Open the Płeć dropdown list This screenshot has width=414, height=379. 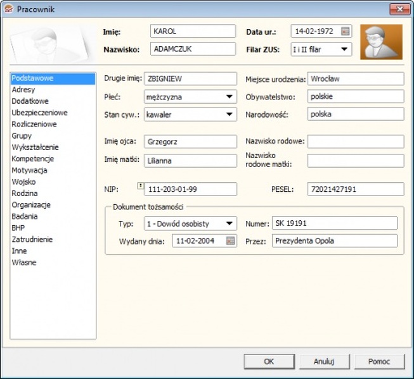tap(229, 97)
